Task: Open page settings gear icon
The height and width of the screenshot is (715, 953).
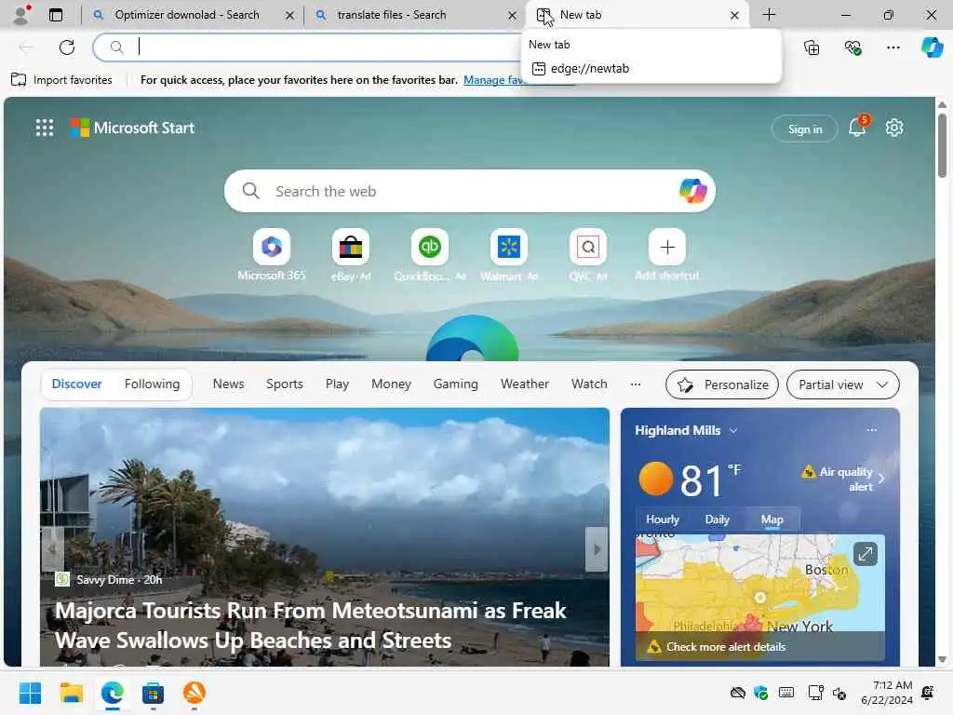Action: click(x=894, y=128)
